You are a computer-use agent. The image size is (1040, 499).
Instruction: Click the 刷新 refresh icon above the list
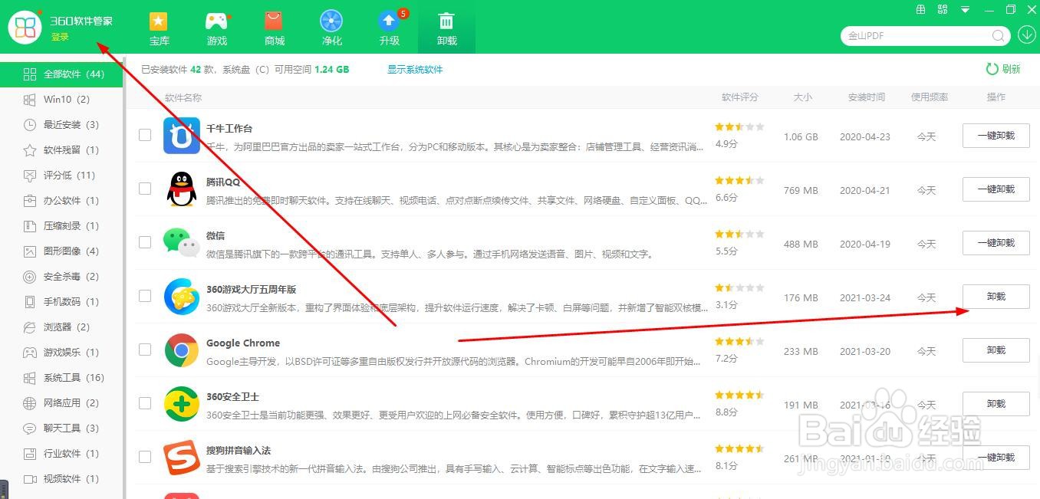click(992, 69)
